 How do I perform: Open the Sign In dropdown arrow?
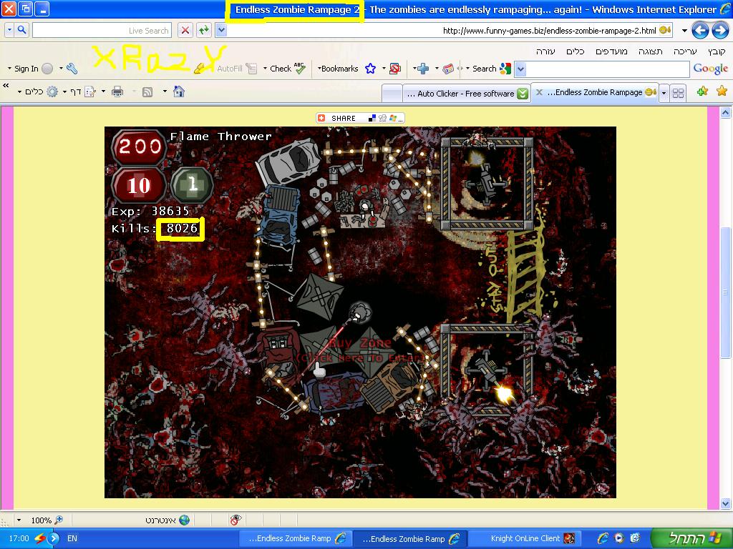[9, 69]
